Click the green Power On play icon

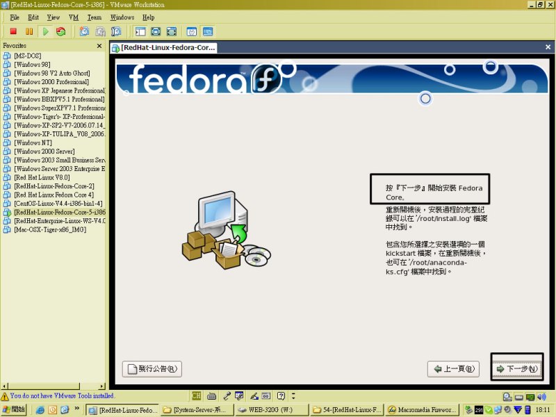45,31
